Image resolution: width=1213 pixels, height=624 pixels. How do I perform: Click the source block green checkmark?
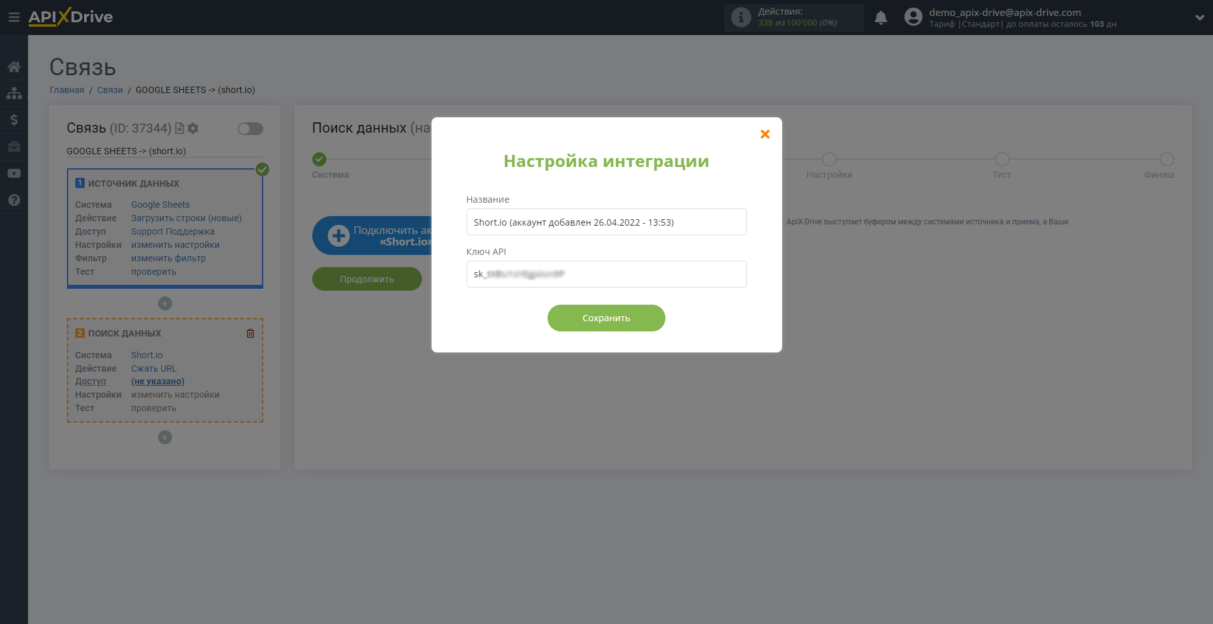[x=262, y=170]
